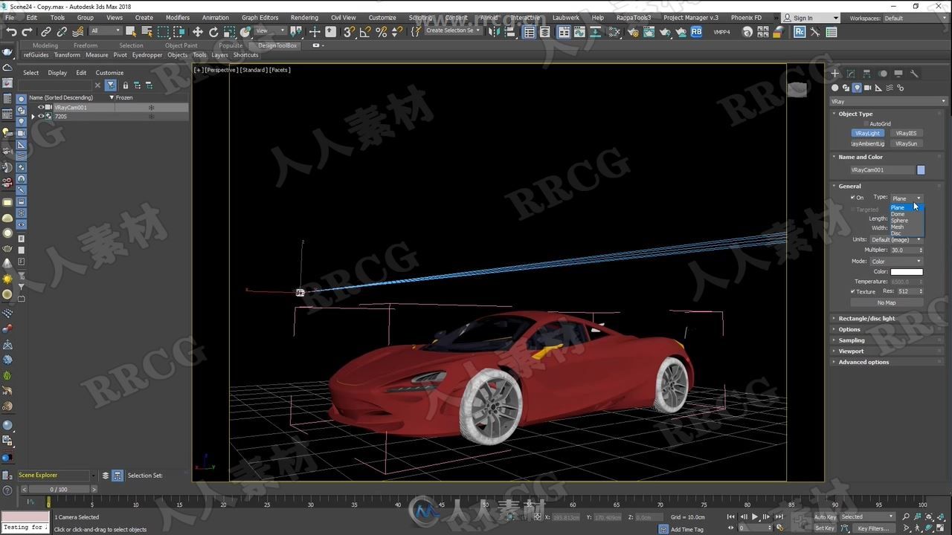952x535 pixels.
Task: Click the Select and Link chain icon
Action: point(46,32)
